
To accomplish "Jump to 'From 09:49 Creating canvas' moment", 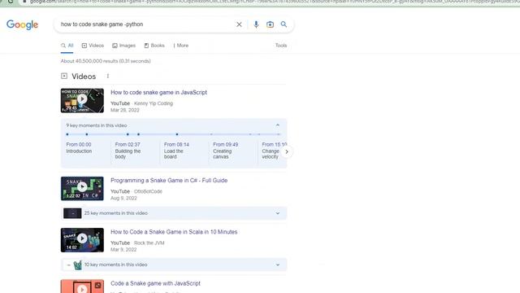I will [x=226, y=151].
